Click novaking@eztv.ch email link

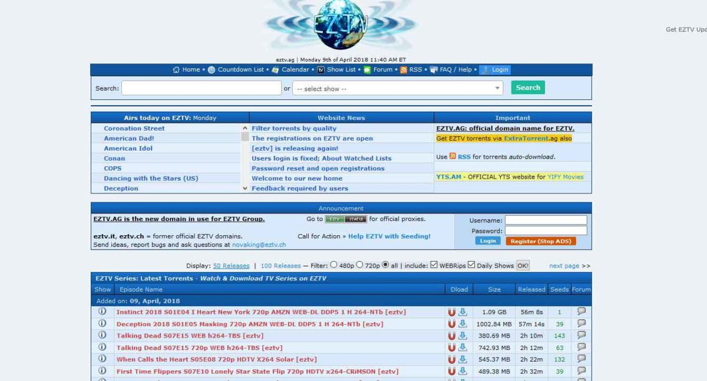click(x=259, y=245)
